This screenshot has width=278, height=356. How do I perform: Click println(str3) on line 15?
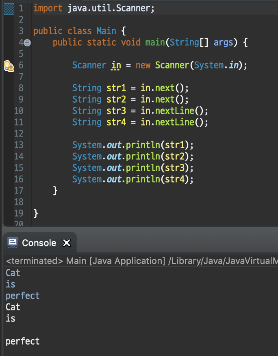click(157, 168)
